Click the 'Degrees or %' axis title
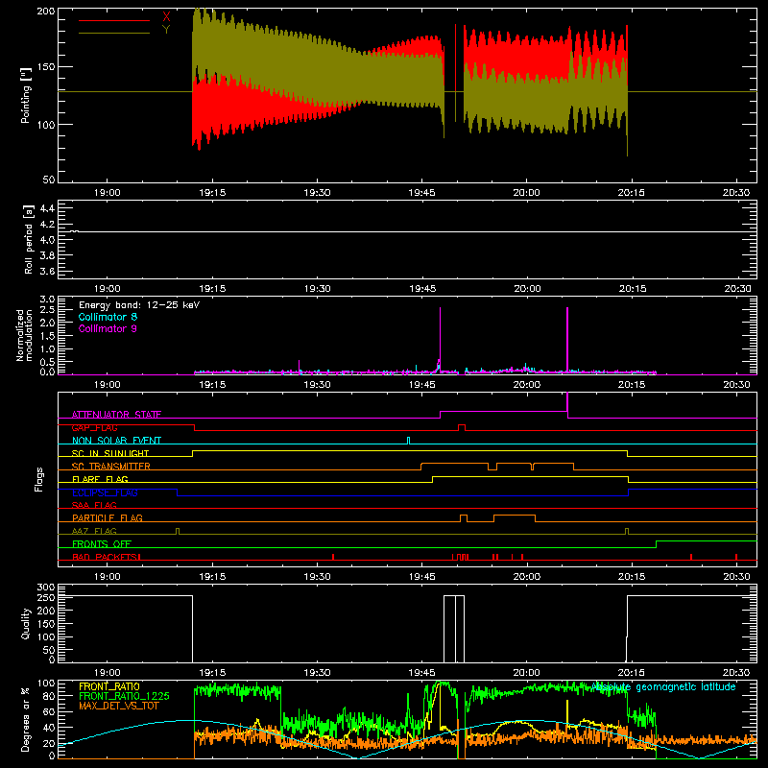This screenshot has width=768, height=768. tap(26, 719)
